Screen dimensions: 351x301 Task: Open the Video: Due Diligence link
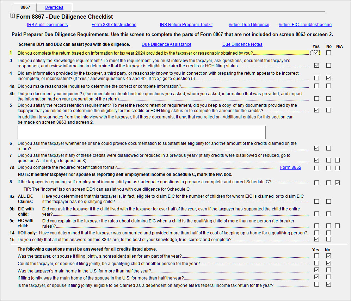(249, 25)
